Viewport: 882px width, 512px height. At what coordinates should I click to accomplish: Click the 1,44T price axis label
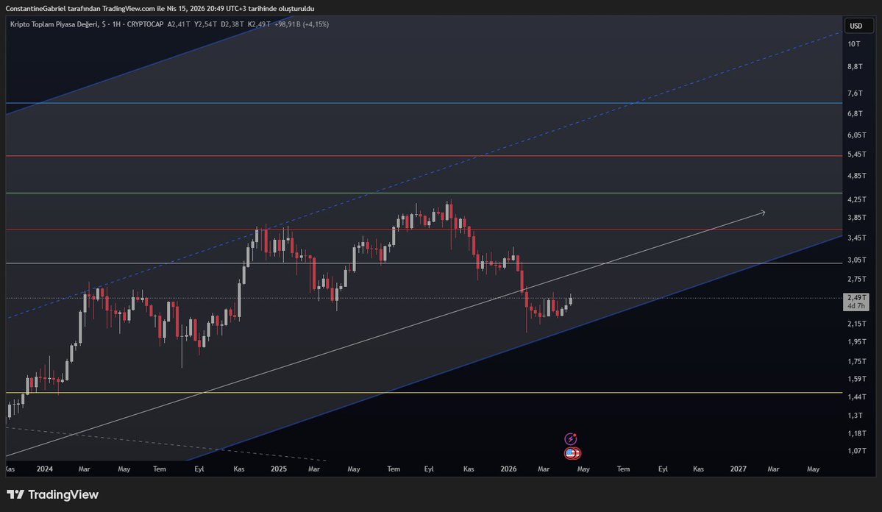click(857, 397)
